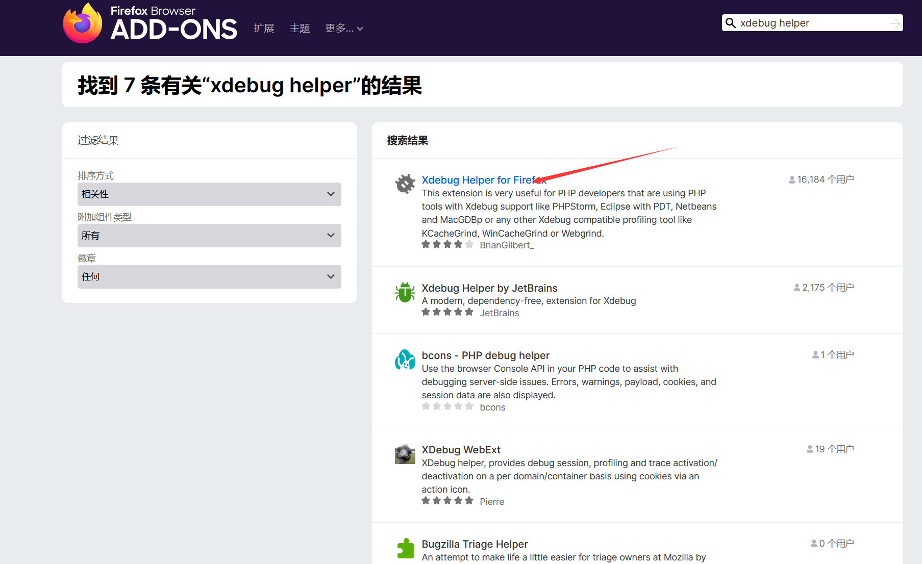Screen dimensions: 922x564
Task: Click the Bugzilla Triage Helper puzzle icon
Action: (405, 548)
